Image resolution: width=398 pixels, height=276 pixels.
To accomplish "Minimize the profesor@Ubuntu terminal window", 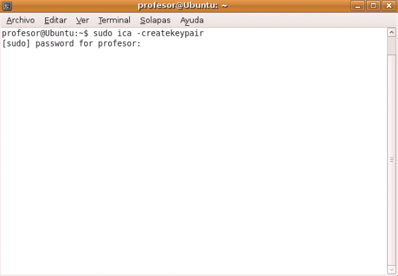I will 358,5.
